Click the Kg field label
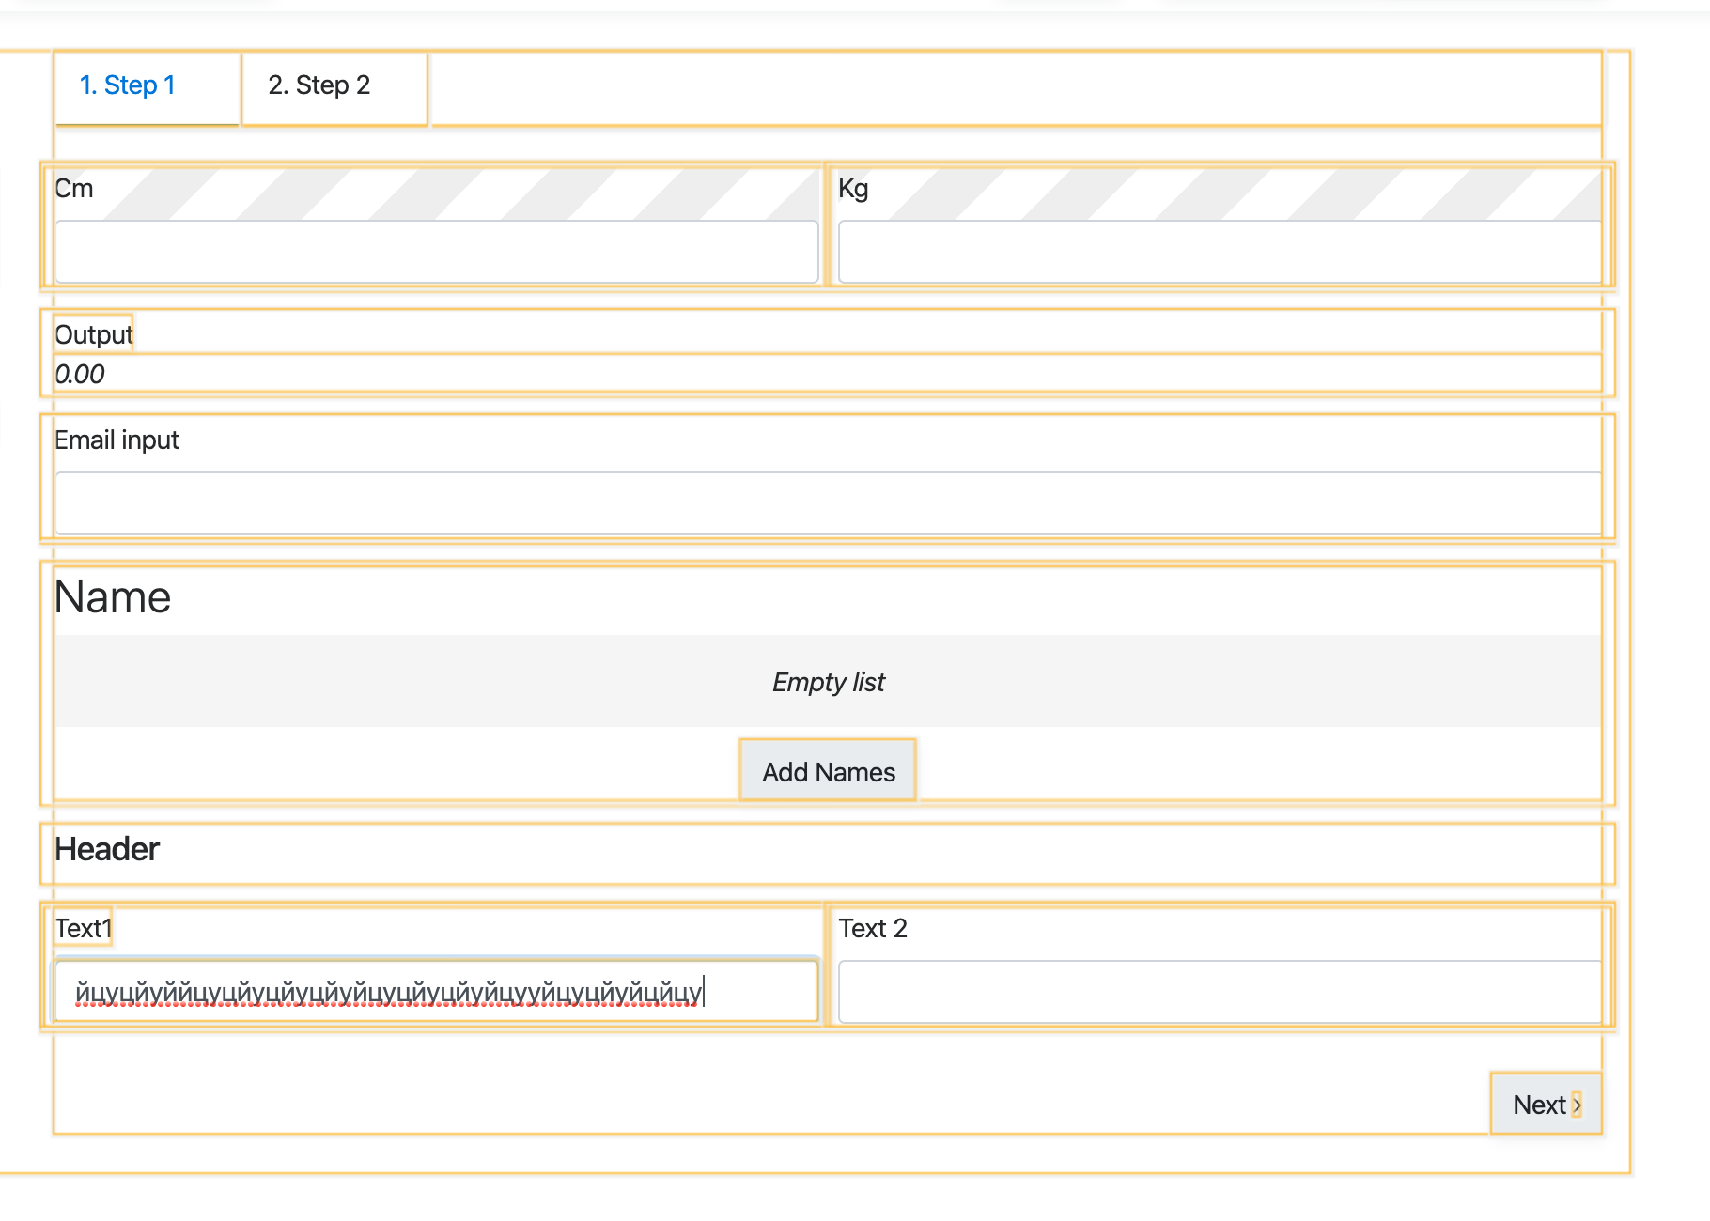Viewport: 1710px width, 1221px height. click(x=853, y=188)
